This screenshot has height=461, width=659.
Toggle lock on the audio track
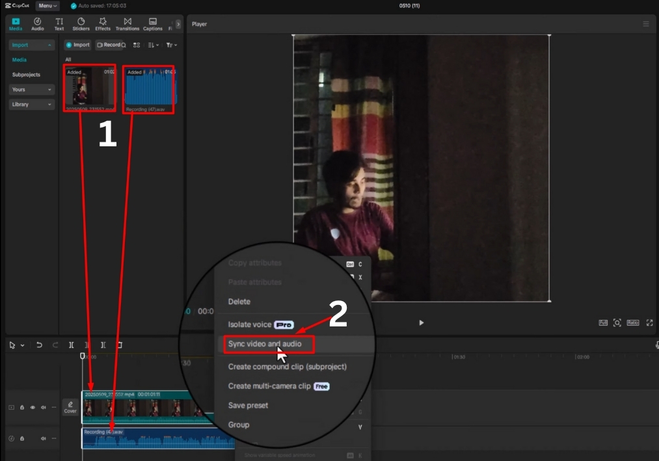tap(22, 438)
